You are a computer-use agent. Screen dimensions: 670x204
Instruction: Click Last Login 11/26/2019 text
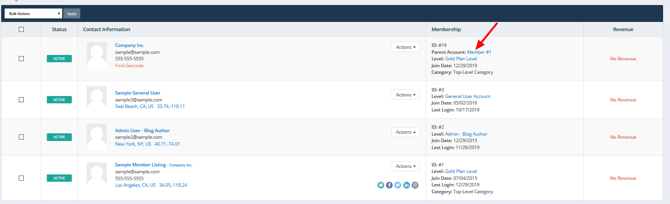tap(455, 148)
